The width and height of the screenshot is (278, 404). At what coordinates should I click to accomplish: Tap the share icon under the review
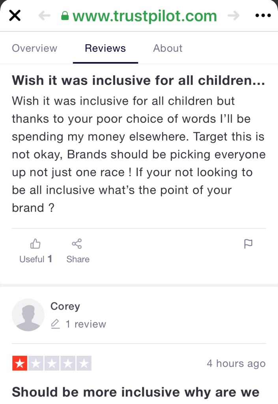(x=77, y=244)
